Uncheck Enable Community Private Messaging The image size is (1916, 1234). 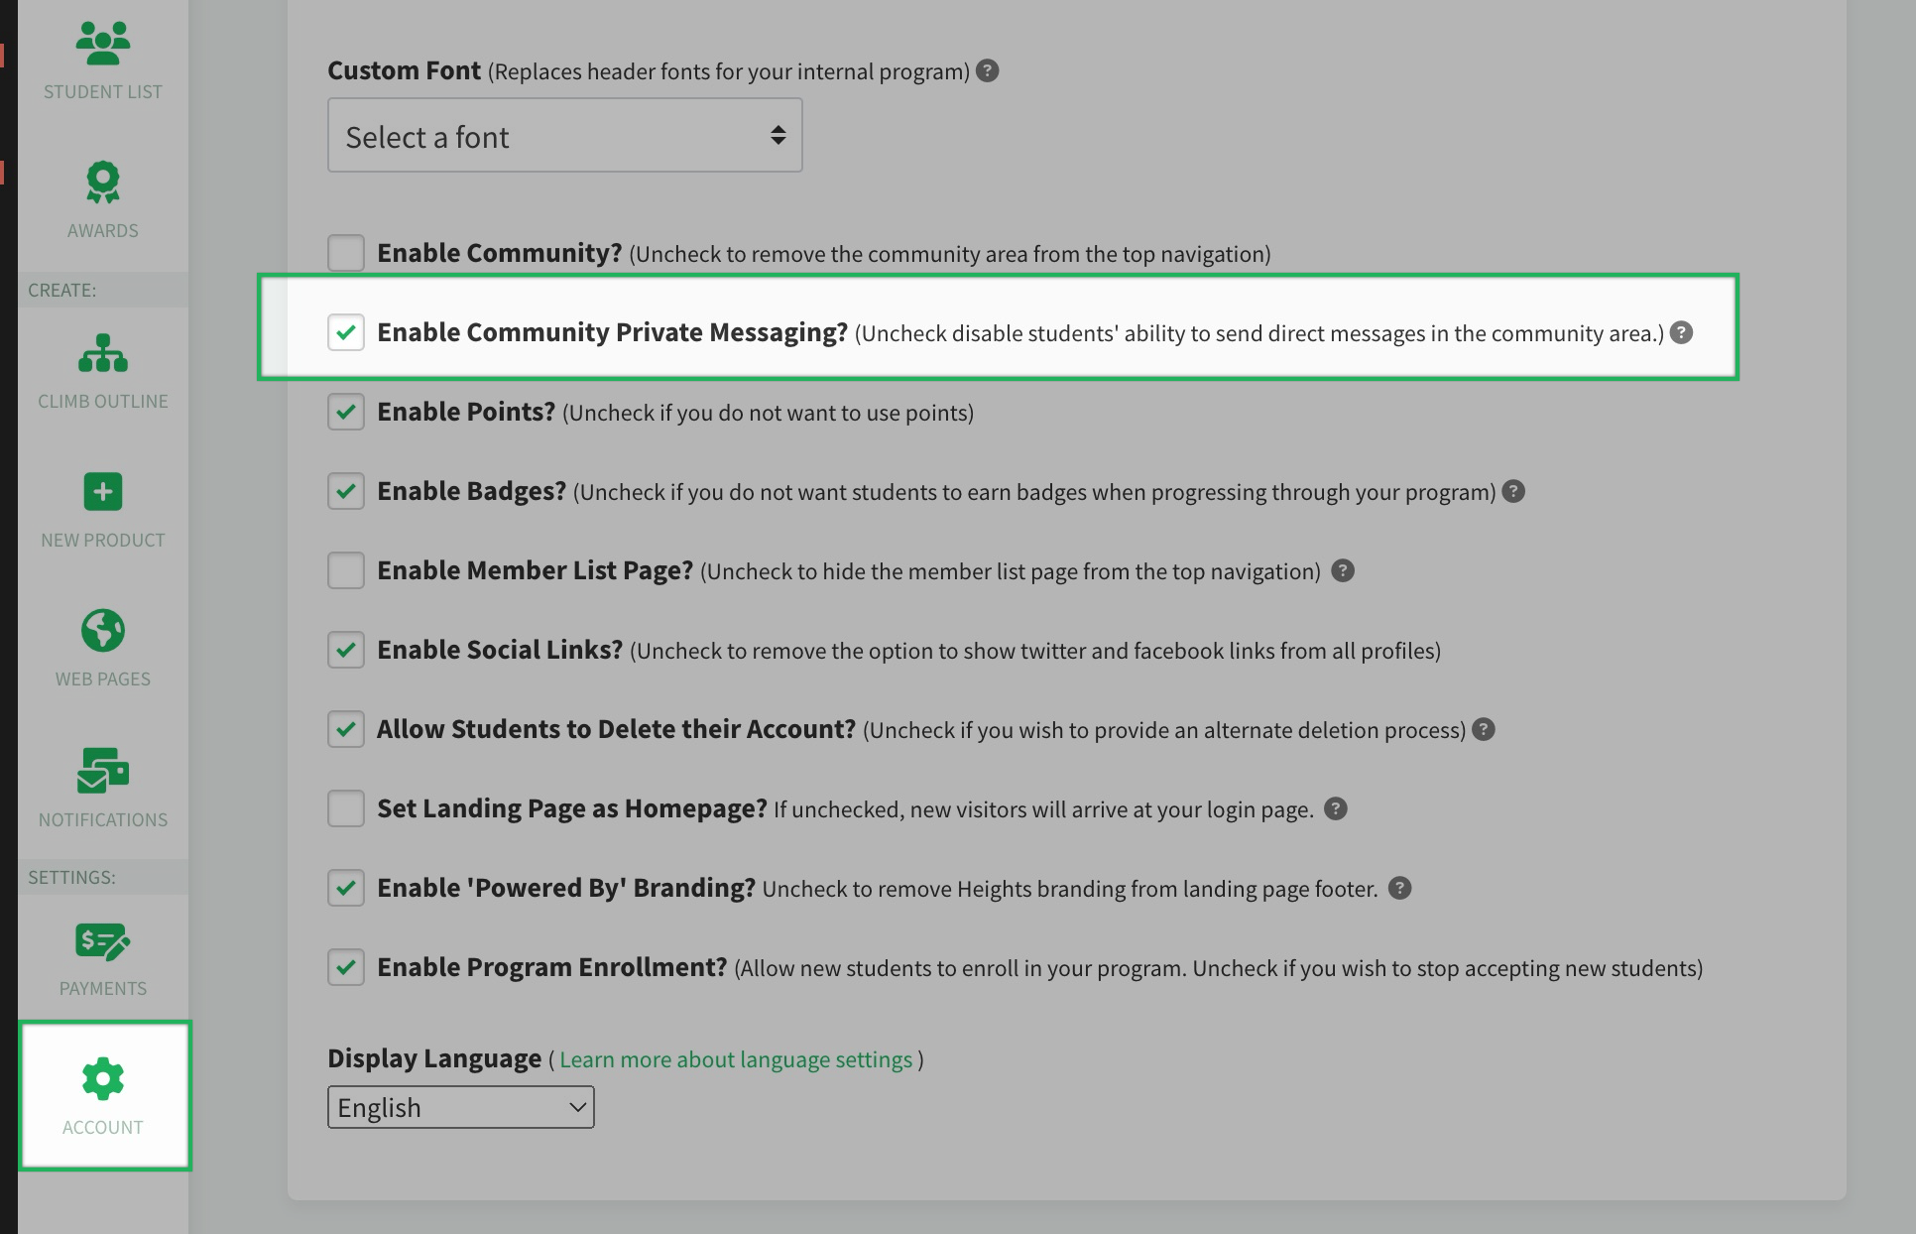pyautogui.click(x=346, y=332)
